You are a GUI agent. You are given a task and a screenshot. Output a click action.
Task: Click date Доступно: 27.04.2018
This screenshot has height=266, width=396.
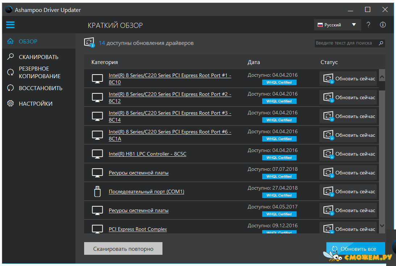pos(272,188)
